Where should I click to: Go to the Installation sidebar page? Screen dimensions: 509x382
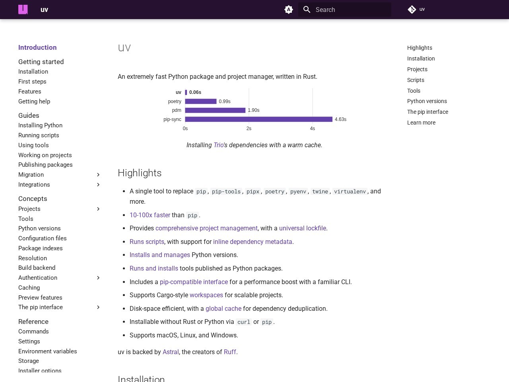point(33,72)
